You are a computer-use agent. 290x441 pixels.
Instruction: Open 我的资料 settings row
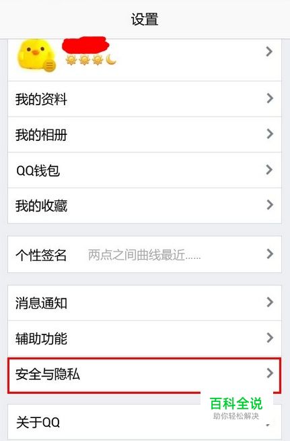[145, 99]
